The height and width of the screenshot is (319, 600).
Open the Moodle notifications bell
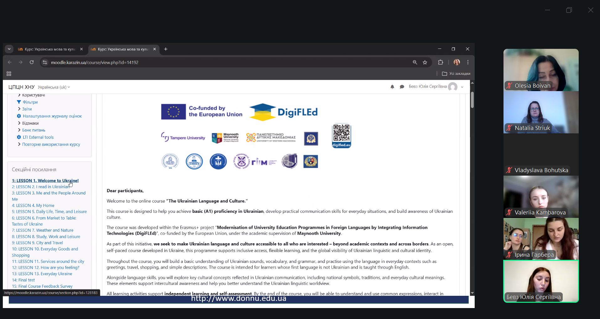pyautogui.click(x=392, y=87)
